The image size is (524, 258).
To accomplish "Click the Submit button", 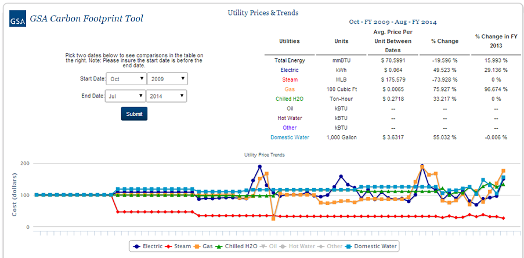I will point(135,114).
